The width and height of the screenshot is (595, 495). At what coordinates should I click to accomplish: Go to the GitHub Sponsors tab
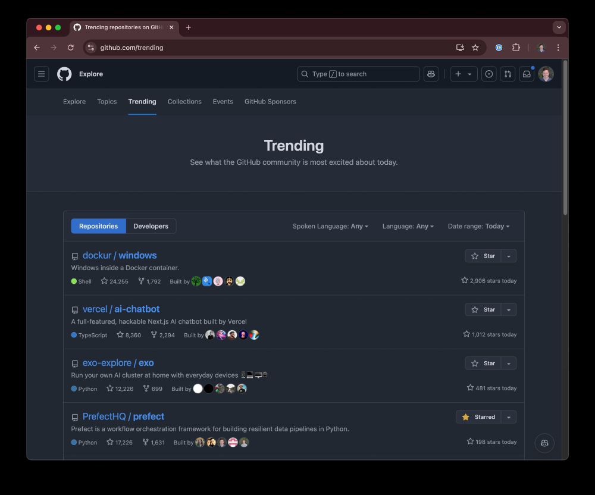270,102
